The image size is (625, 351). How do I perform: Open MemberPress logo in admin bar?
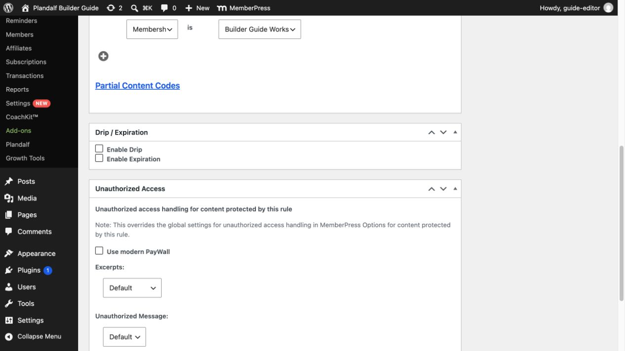point(222,8)
